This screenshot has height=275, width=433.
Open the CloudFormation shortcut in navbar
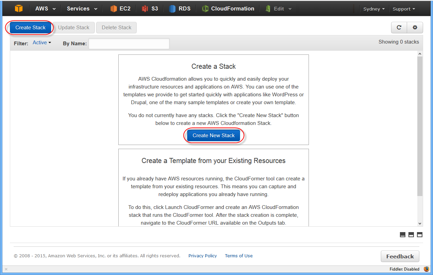228,9
